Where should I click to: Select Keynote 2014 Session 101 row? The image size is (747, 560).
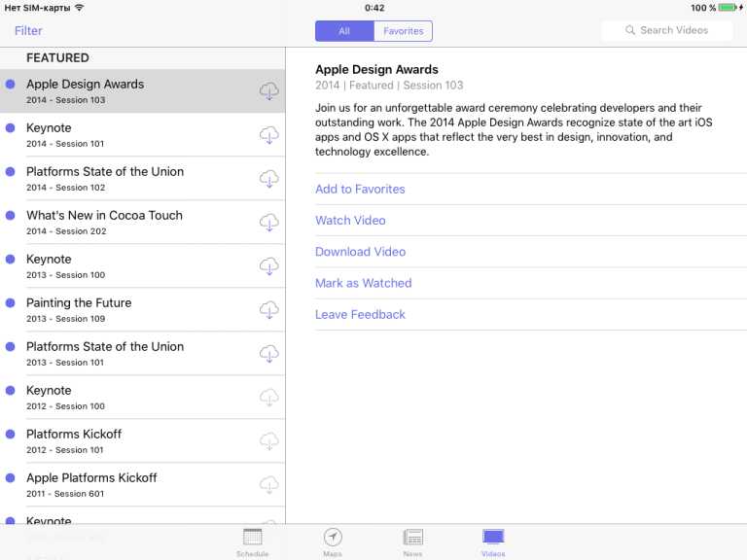pyautogui.click(x=142, y=135)
